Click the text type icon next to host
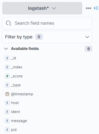99x134 pixels. pyautogui.click(x=7, y=103)
